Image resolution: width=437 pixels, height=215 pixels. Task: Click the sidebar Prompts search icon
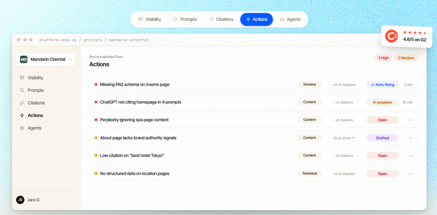(22, 90)
